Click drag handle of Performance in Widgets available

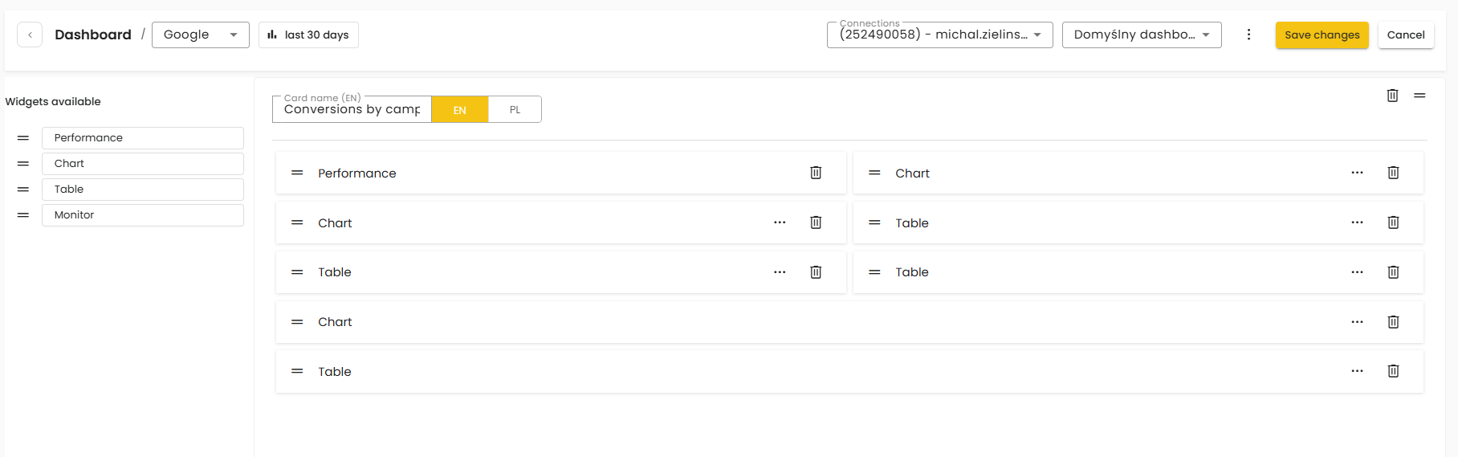click(x=23, y=138)
